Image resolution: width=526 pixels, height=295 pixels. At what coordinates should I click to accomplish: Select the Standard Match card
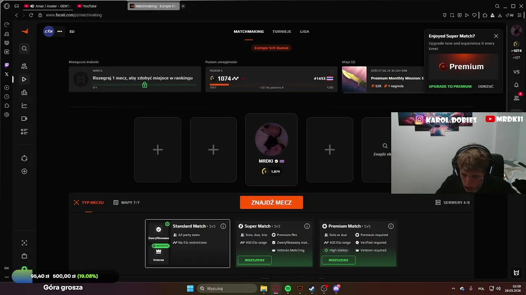click(187, 243)
